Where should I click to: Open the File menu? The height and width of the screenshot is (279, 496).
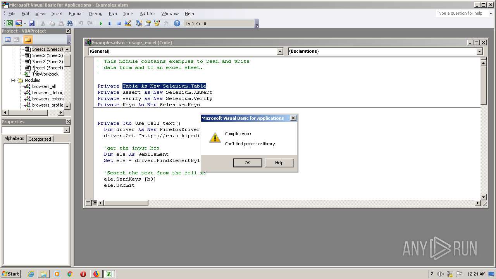(12, 14)
